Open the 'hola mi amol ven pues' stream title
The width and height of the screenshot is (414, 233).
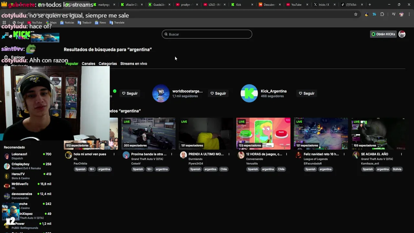click(x=90, y=154)
